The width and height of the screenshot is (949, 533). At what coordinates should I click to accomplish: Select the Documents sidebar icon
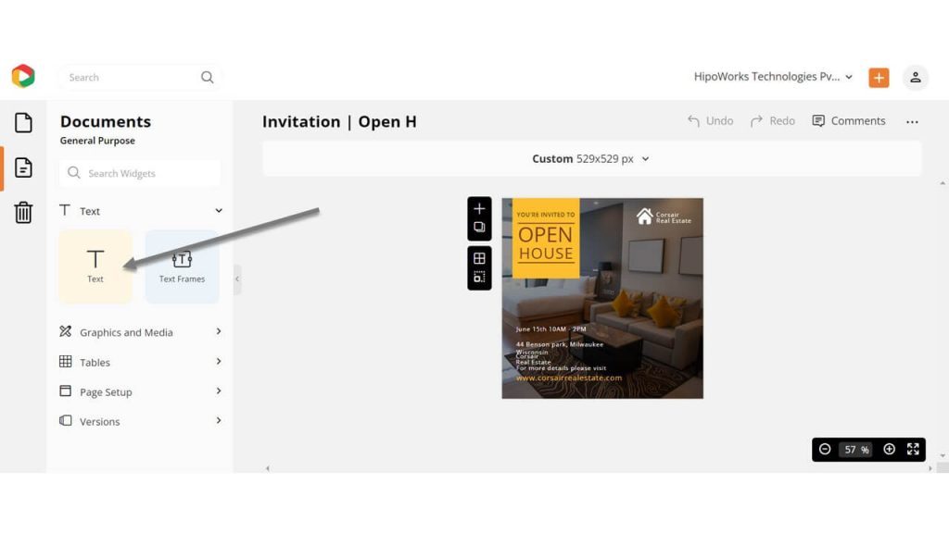click(23, 167)
